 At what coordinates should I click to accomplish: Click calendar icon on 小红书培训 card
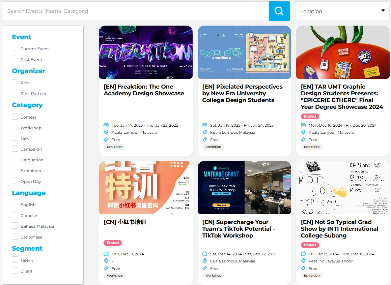(x=106, y=254)
